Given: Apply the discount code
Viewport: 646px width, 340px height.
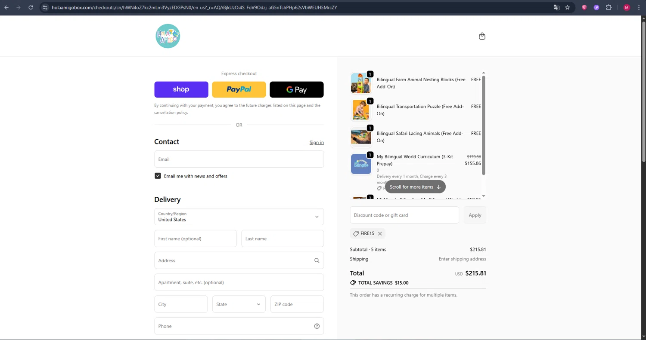Looking at the screenshot, I should coord(475,215).
